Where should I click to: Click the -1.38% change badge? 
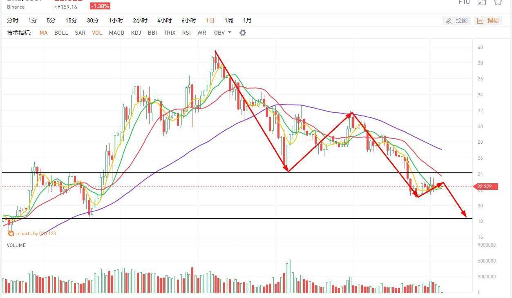coord(100,7)
